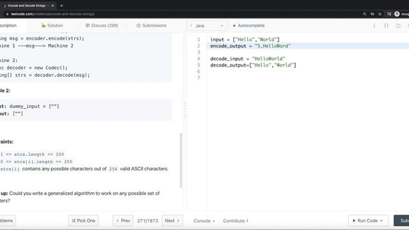Open the Java language dropdown
409x230 pixels.
[207, 26]
